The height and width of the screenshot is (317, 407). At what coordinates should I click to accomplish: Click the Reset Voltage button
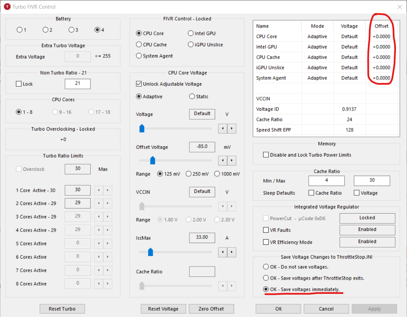[163, 309]
